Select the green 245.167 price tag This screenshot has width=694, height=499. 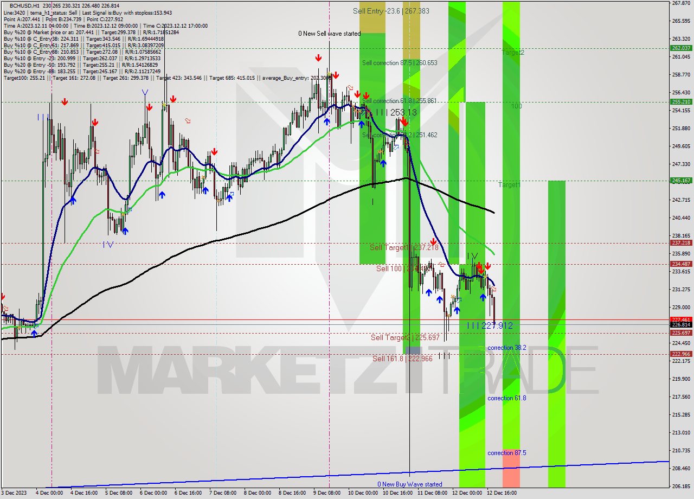tap(681, 181)
